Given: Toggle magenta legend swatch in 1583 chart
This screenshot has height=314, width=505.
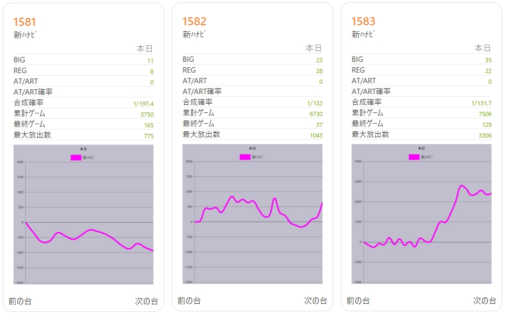Looking at the screenshot, I should pyautogui.click(x=413, y=157).
